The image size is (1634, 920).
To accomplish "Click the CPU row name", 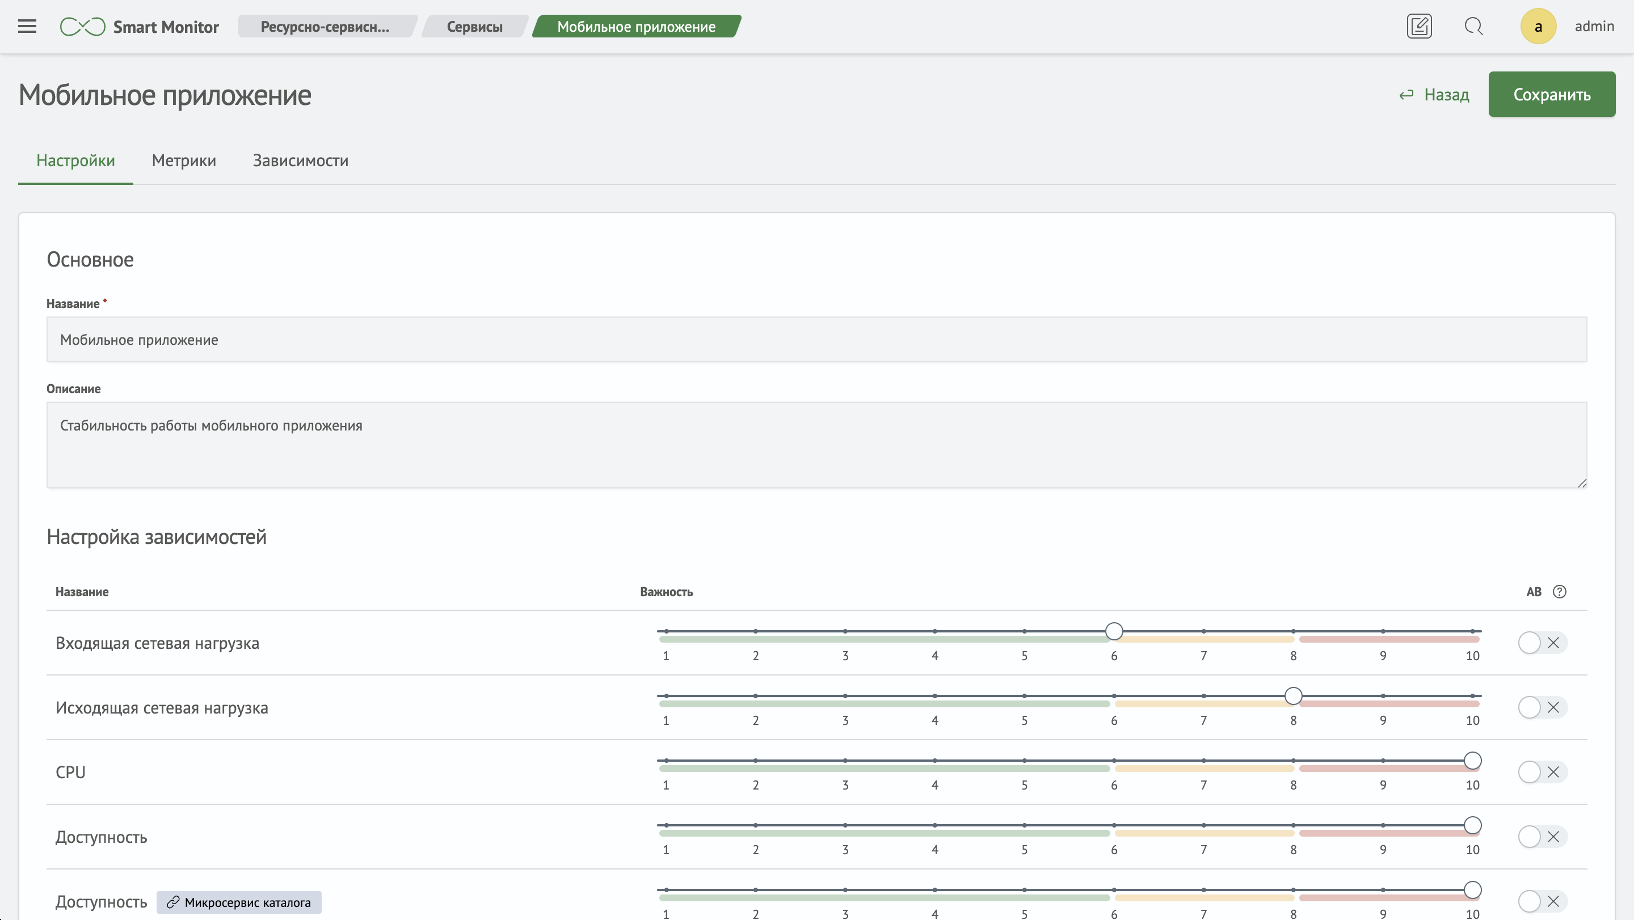I will pyautogui.click(x=70, y=773).
